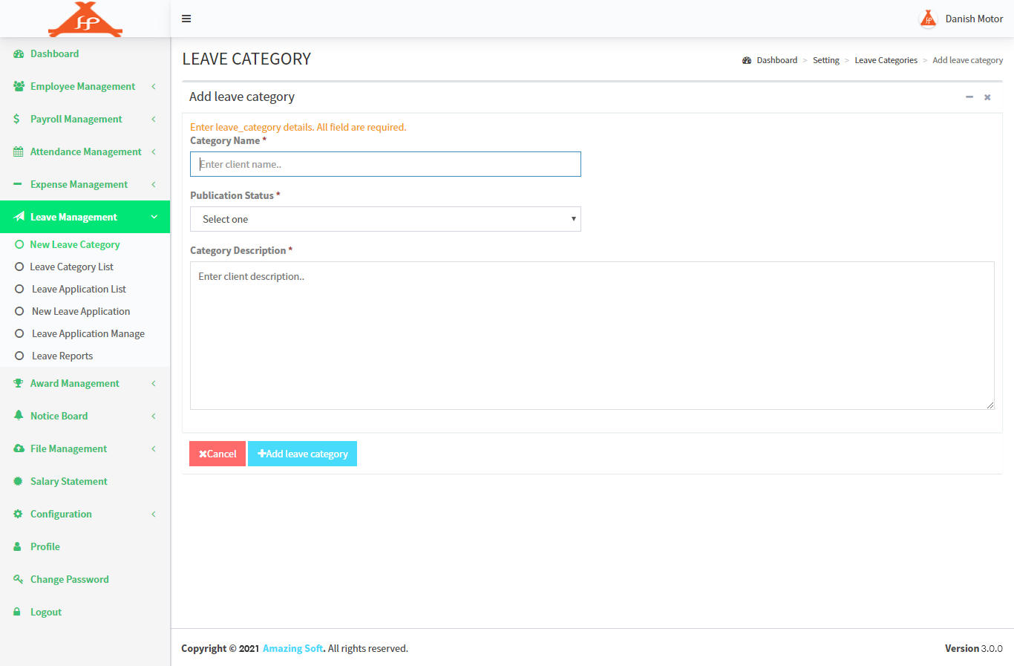This screenshot has width=1014, height=666.
Task: Select the Leave Reports circle marker
Action: pos(19,356)
